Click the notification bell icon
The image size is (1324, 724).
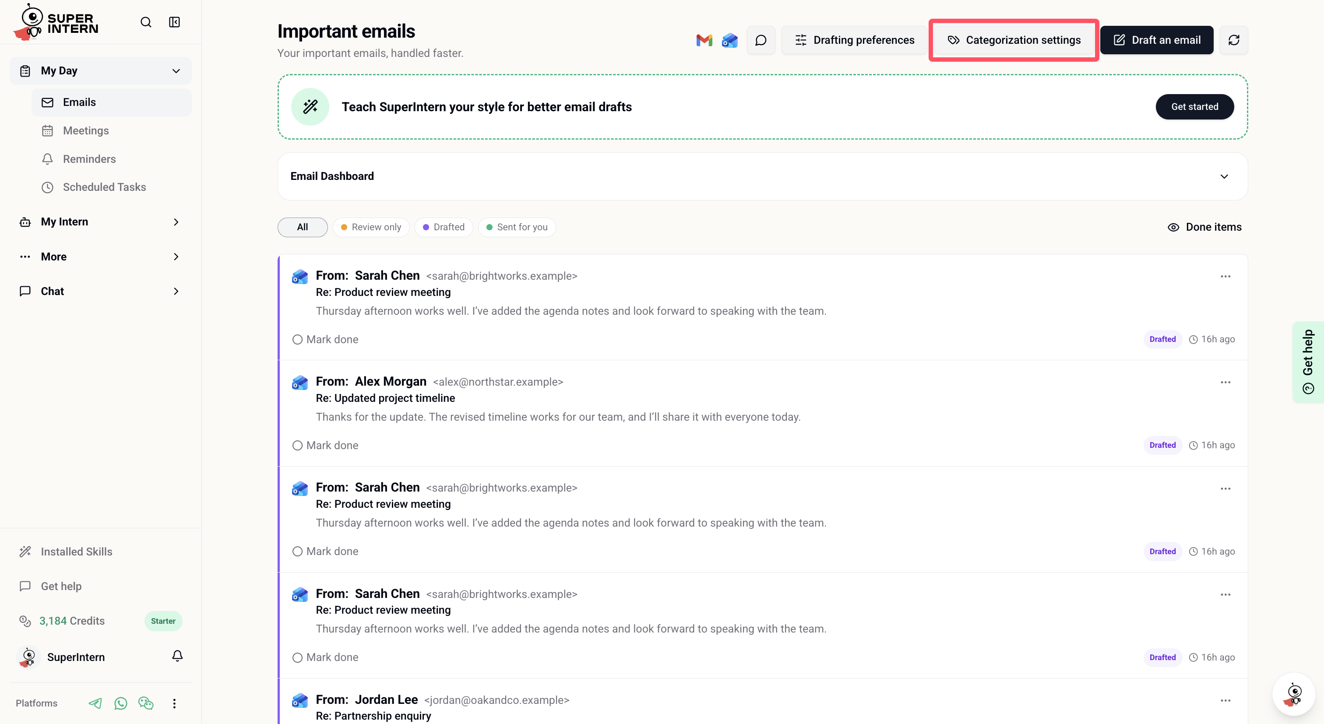click(x=177, y=656)
